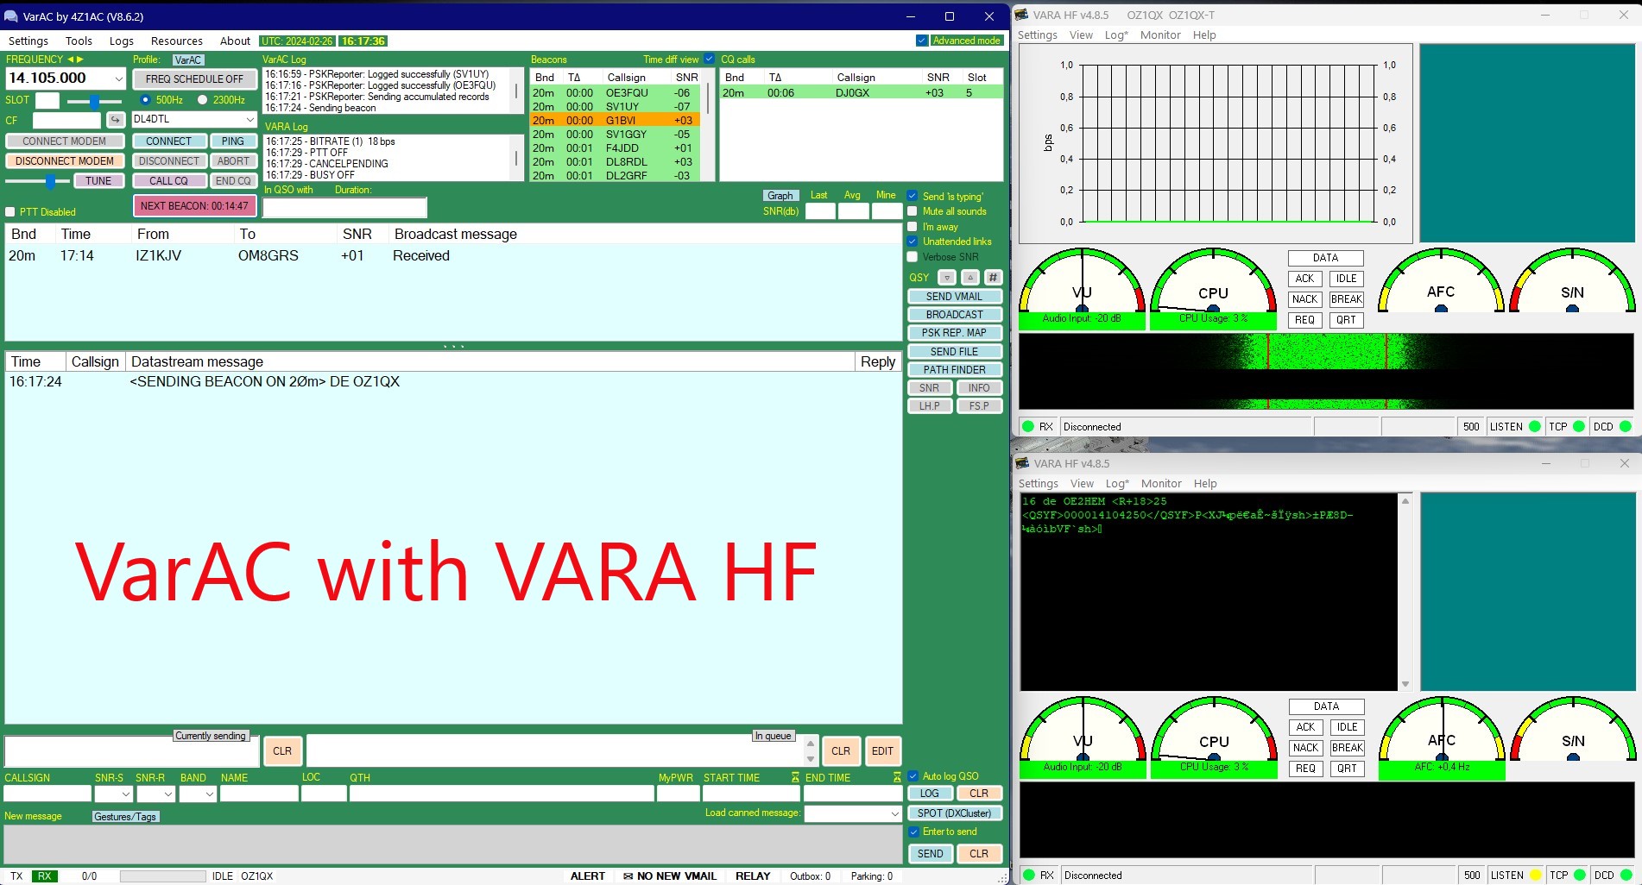1642x885 pixels.
Task: Open the SNR-R dropdown
Action: click(x=168, y=794)
